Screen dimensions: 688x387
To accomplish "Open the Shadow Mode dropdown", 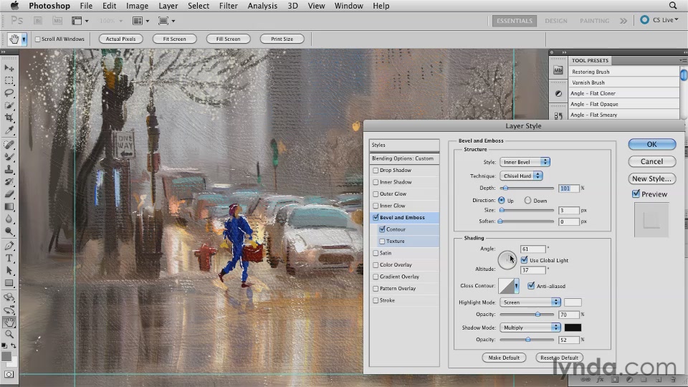I will coord(530,328).
